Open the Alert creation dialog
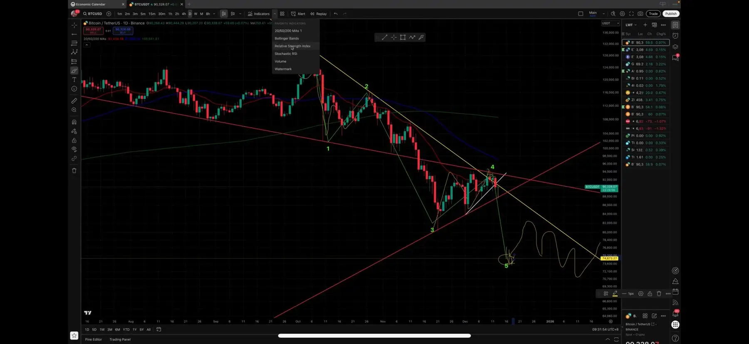Viewport: 749px width, 344px height. (x=298, y=14)
